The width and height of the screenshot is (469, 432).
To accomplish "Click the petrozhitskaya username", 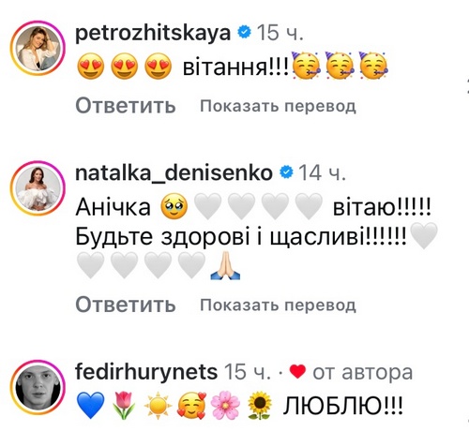I will [153, 34].
